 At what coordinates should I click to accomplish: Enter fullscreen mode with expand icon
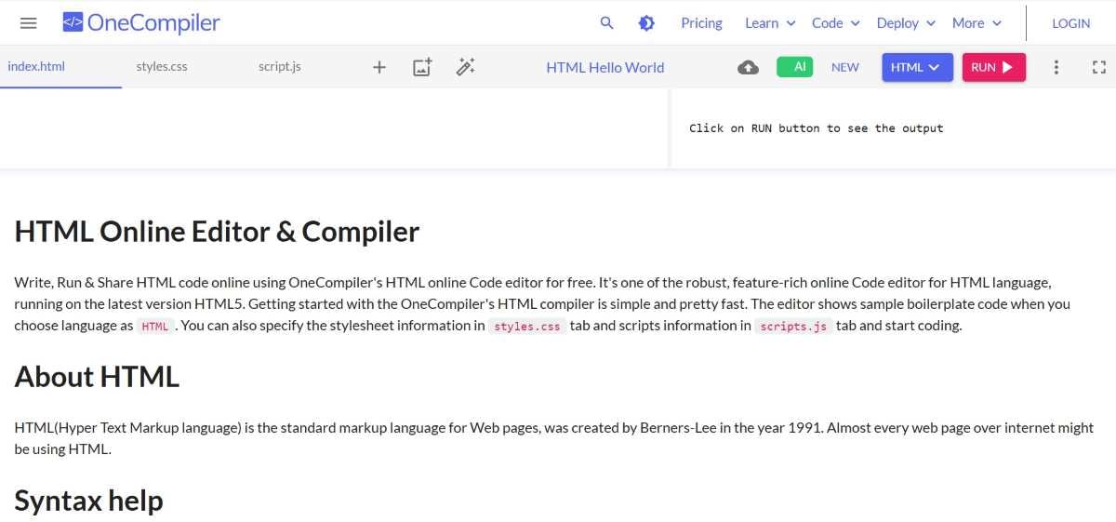(x=1098, y=67)
